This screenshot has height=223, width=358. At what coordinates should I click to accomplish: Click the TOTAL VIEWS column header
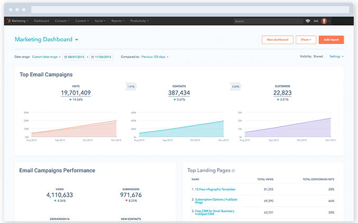click(x=265, y=179)
